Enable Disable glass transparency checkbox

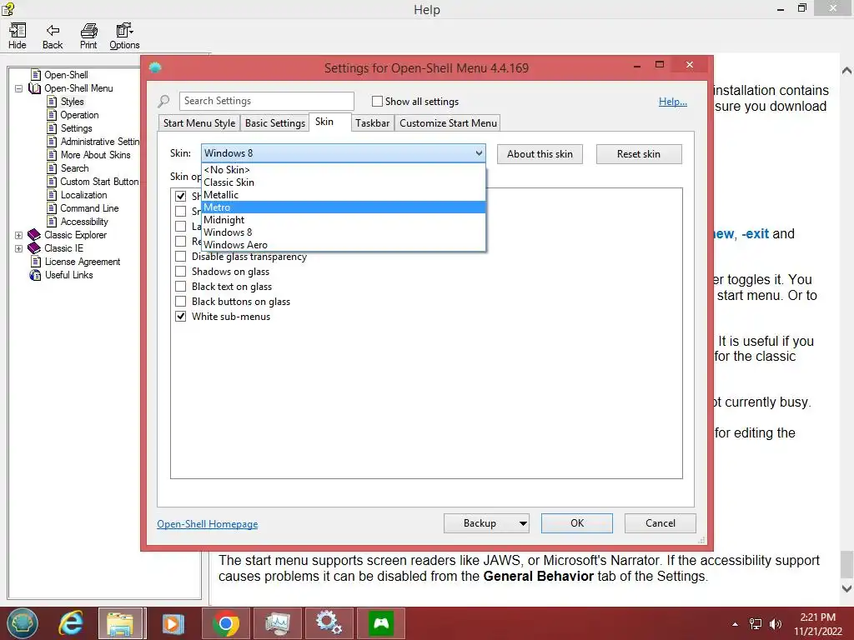click(181, 257)
